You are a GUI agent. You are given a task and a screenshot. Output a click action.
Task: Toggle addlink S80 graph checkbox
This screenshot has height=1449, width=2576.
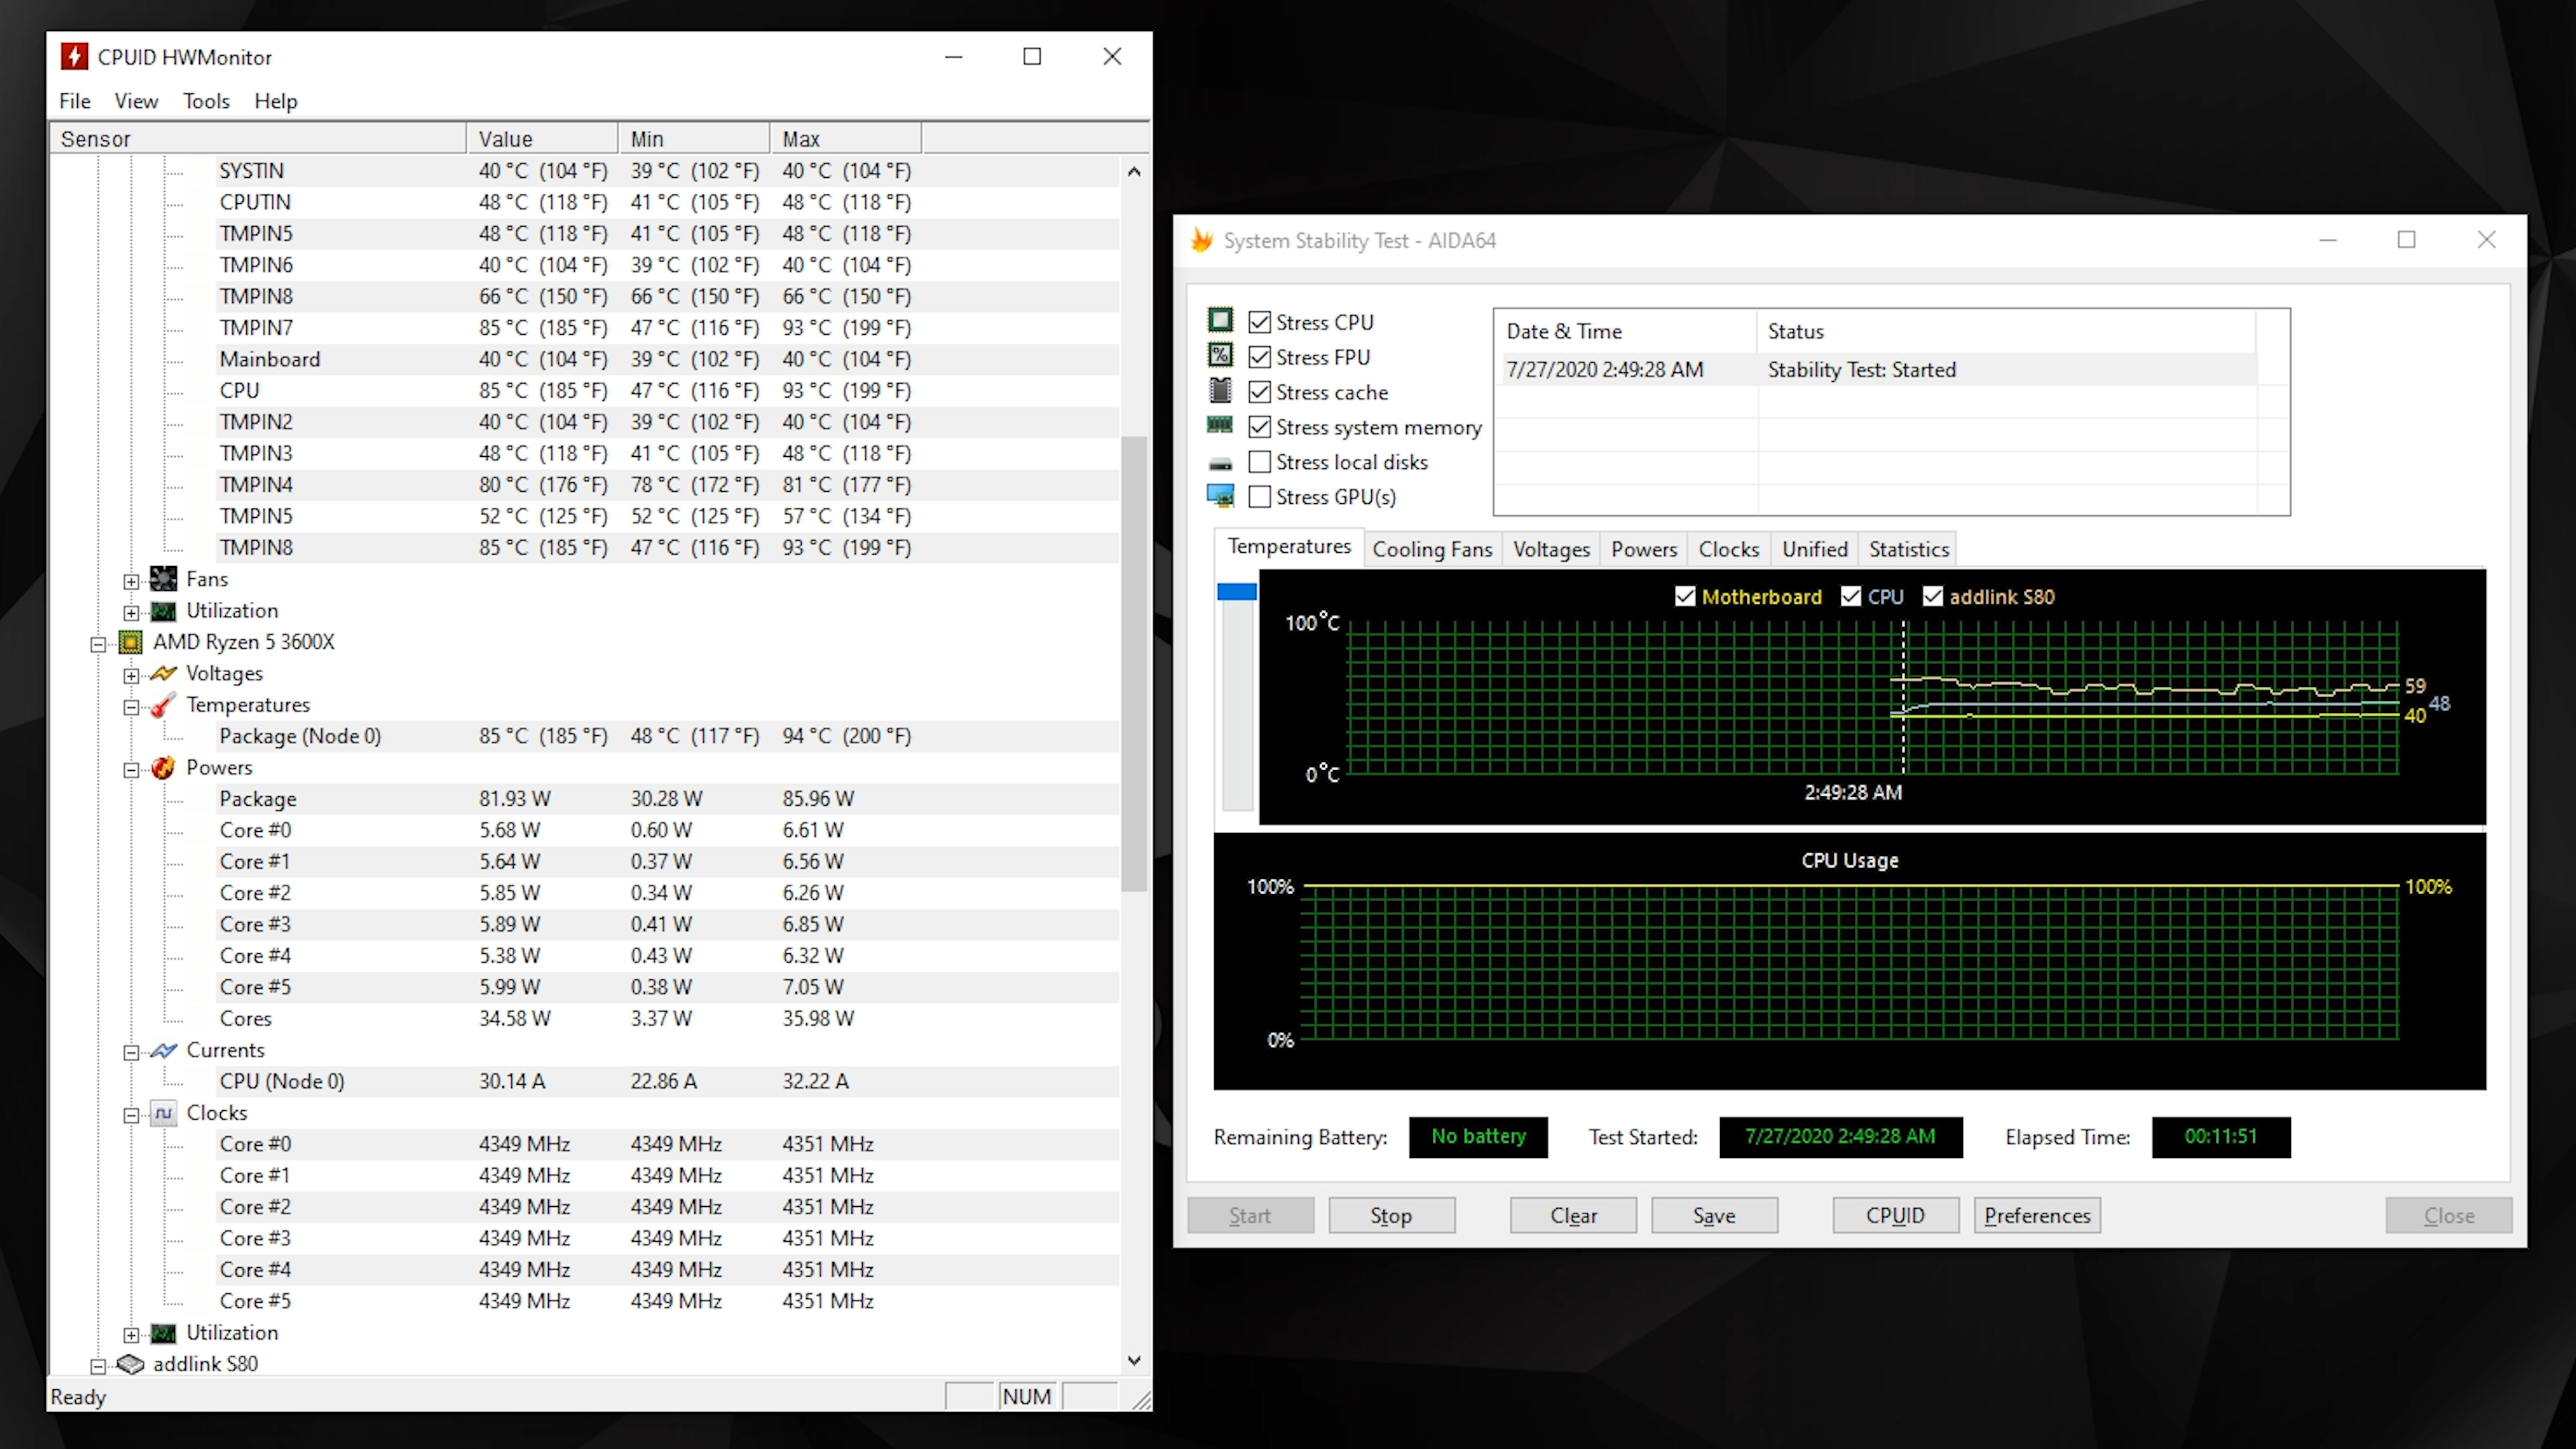pyautogui.click(x=1933, y=597)
